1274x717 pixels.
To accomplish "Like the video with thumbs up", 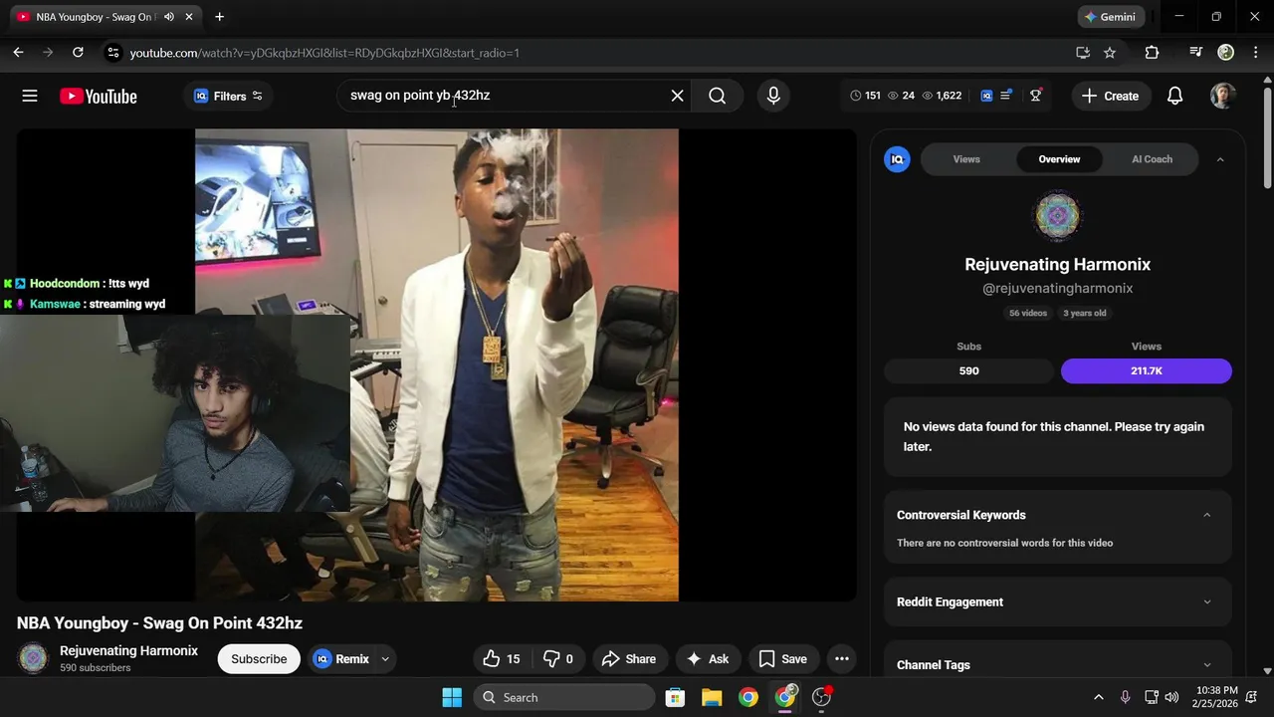I will 502,658.
